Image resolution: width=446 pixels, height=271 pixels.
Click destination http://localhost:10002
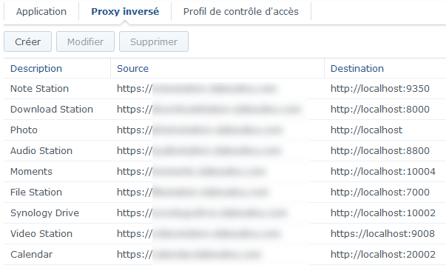click(383, 213)
